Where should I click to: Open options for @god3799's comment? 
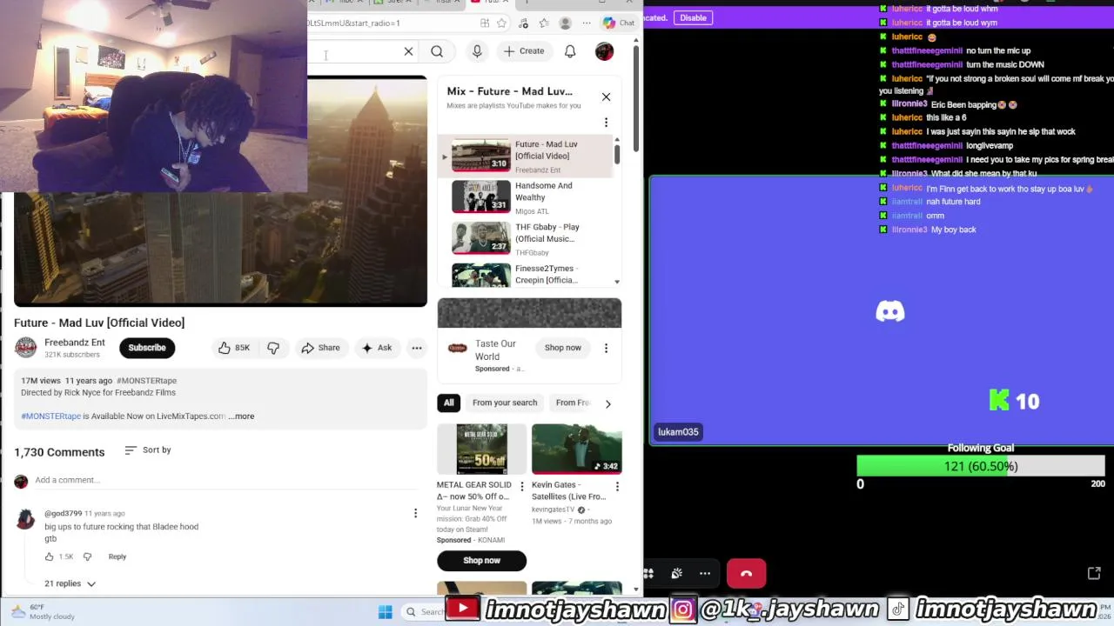(x=415, y=514)
